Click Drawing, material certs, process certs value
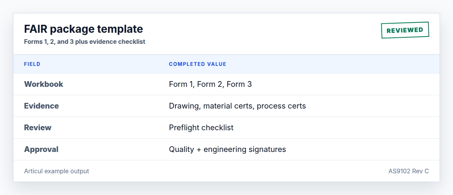 click(x=238, y=106)
